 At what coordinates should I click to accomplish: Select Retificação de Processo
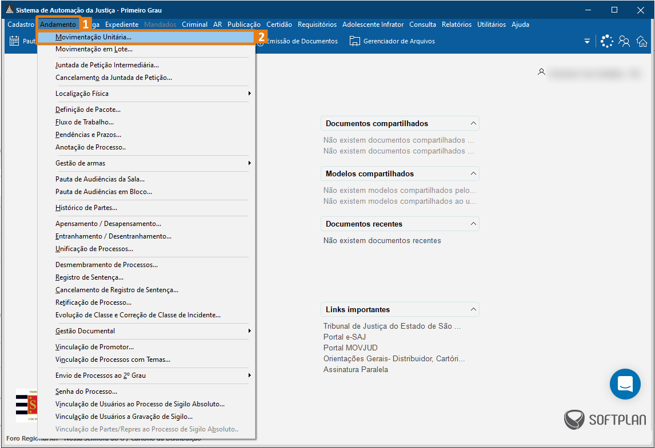tap(147, 302)
